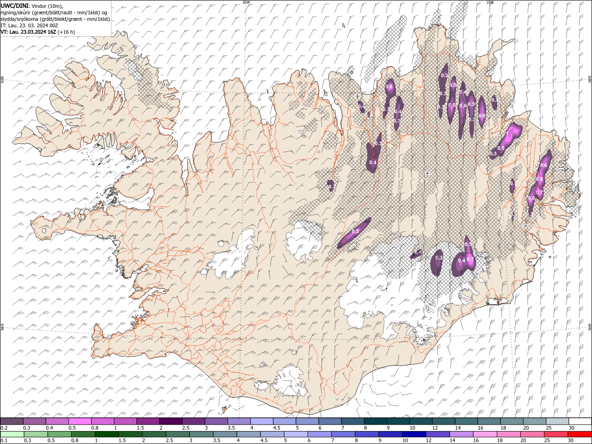This screenshot has width=592, height=444.
Task: Pick top legend swatch between 6 and 7
Action: [x=330, y=421]
